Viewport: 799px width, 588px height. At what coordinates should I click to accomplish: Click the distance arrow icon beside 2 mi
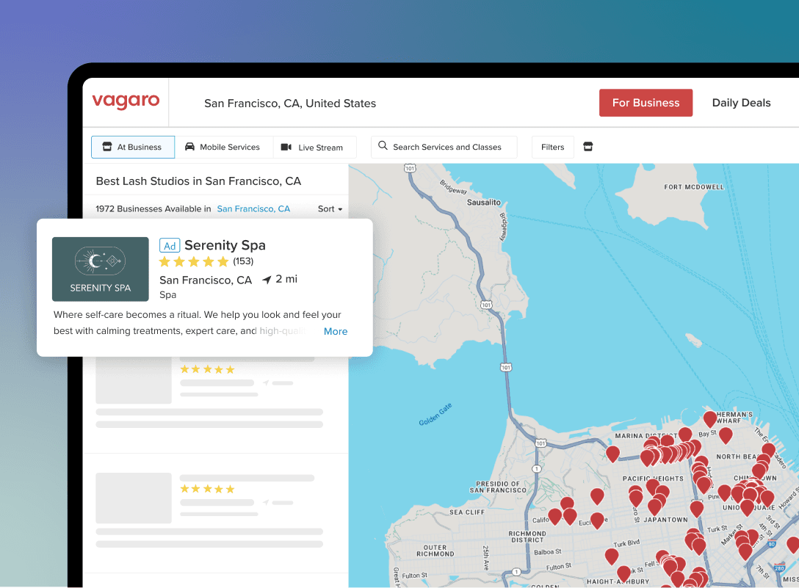tap(267, 280)
